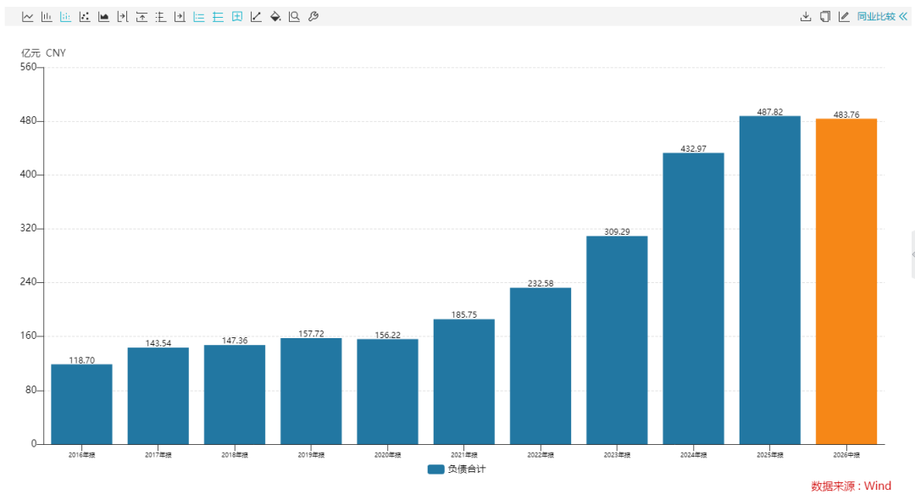The height and width of the screenshot is (500, 915).
Task: Open the paint bucket color fill tool
Action: tap(275, 17)
